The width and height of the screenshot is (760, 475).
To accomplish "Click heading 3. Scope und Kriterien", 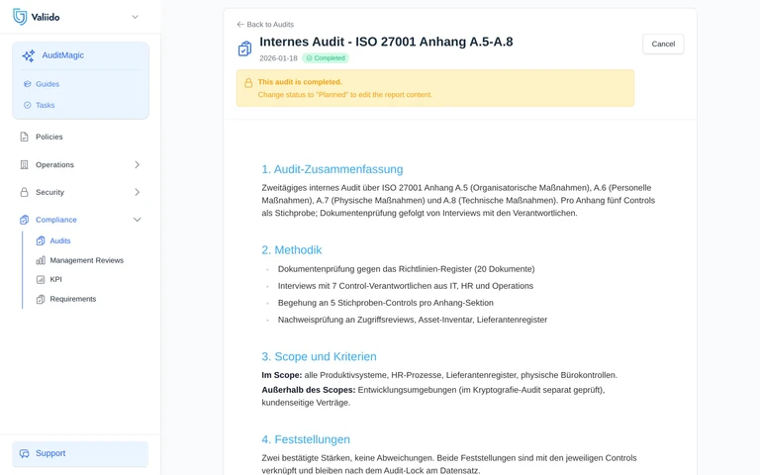I will (319, 356).
